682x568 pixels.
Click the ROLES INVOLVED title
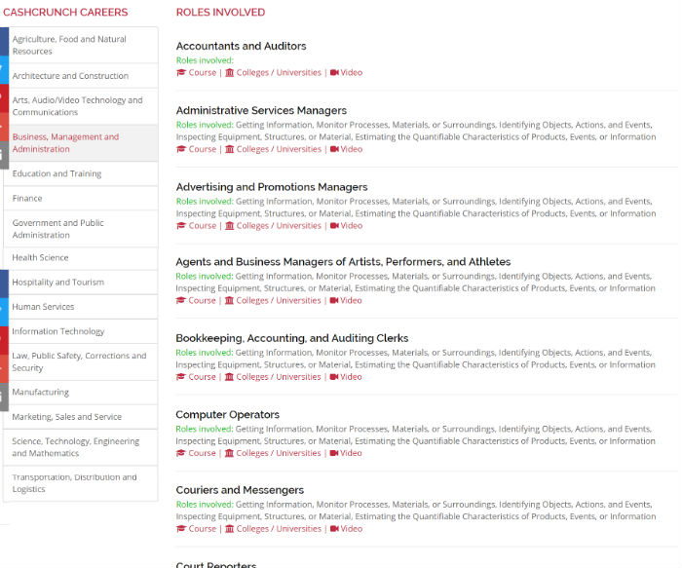click(x=220, y=12)
